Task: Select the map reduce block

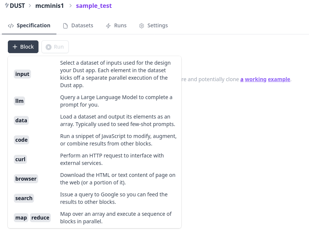Action: click(95, 218)
